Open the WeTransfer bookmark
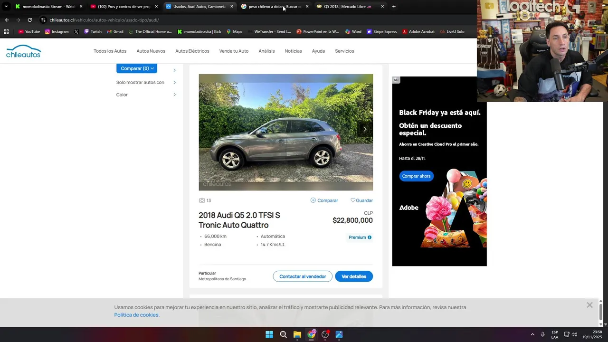 (x=269, y=32)
